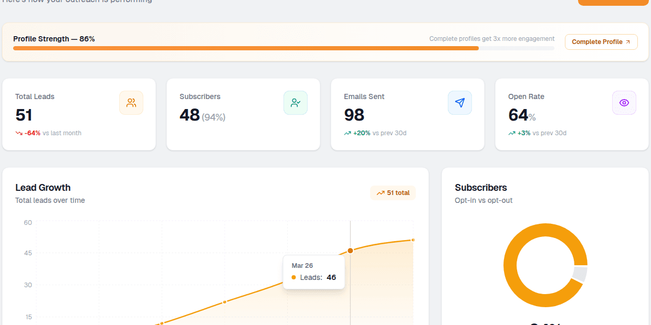
Task: Click the Open Rate value 64
Action: [x=518, y=115]
